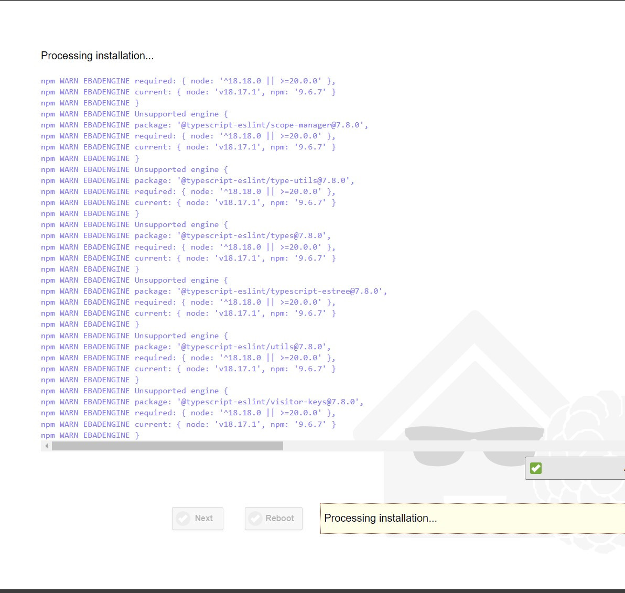Click the yellow 'Processing installation...' status box
This screenshot has height=593, width=625.
[473, 518]
